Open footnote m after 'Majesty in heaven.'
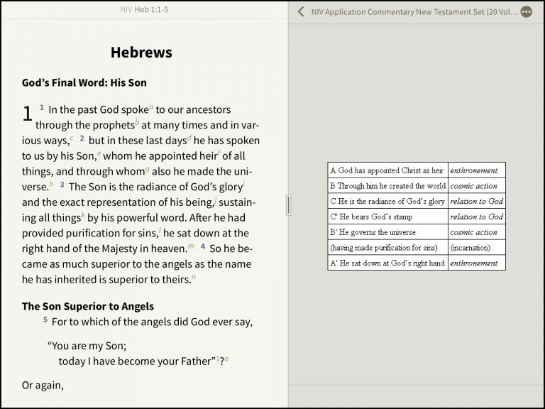This screenshot has width=545, height=409. (x=191, y=246)
